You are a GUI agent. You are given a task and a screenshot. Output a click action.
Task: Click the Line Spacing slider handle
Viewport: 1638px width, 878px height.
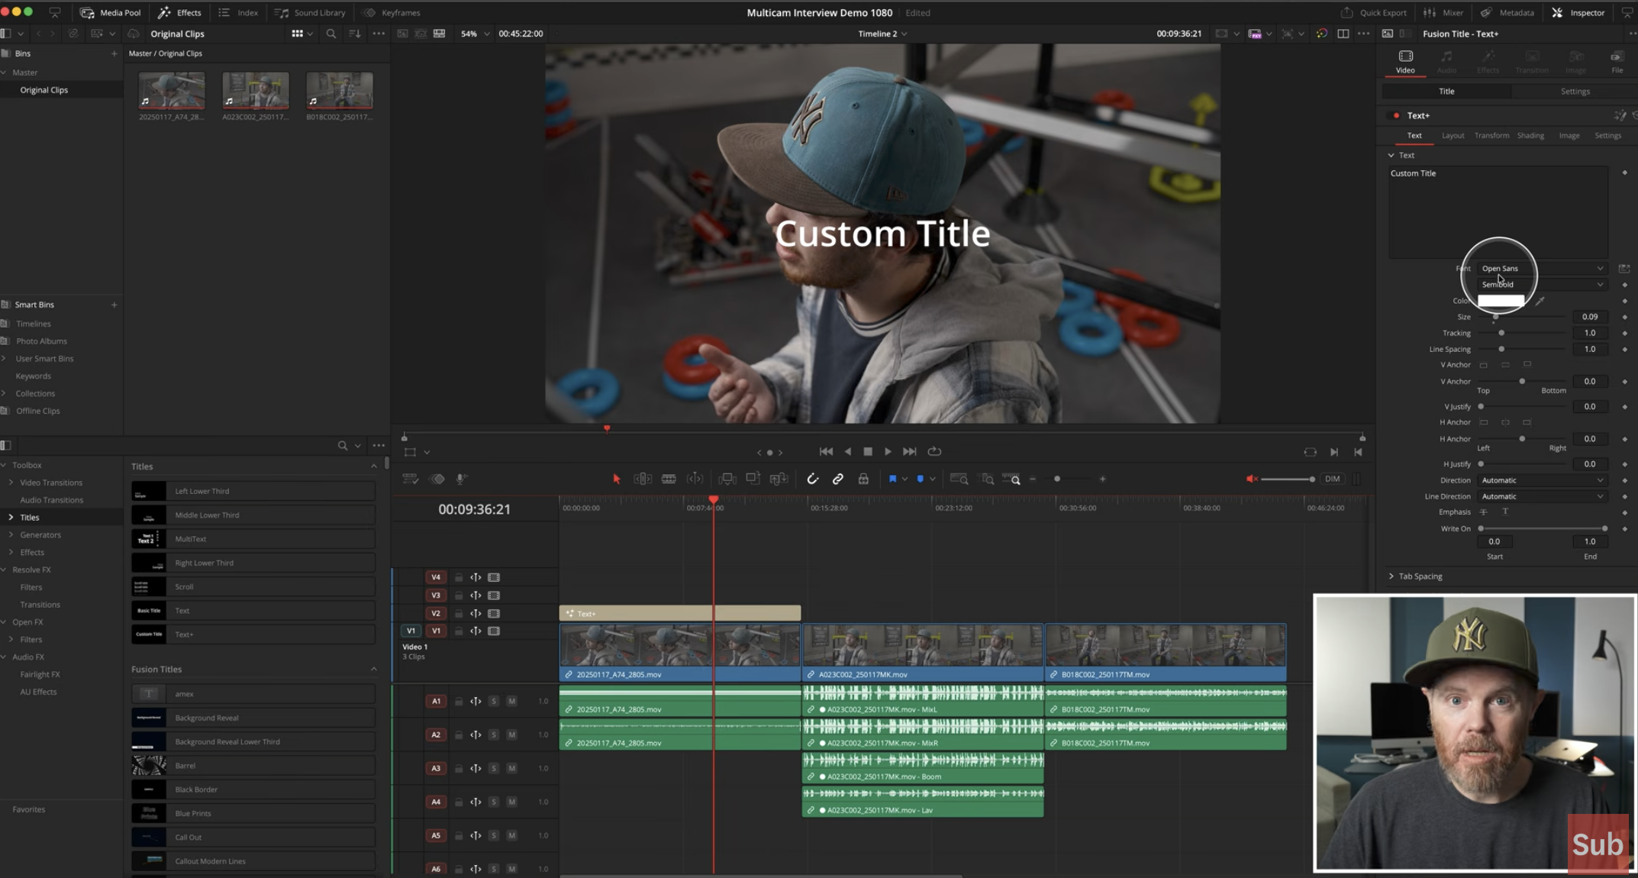click(x=1501, y=349)
